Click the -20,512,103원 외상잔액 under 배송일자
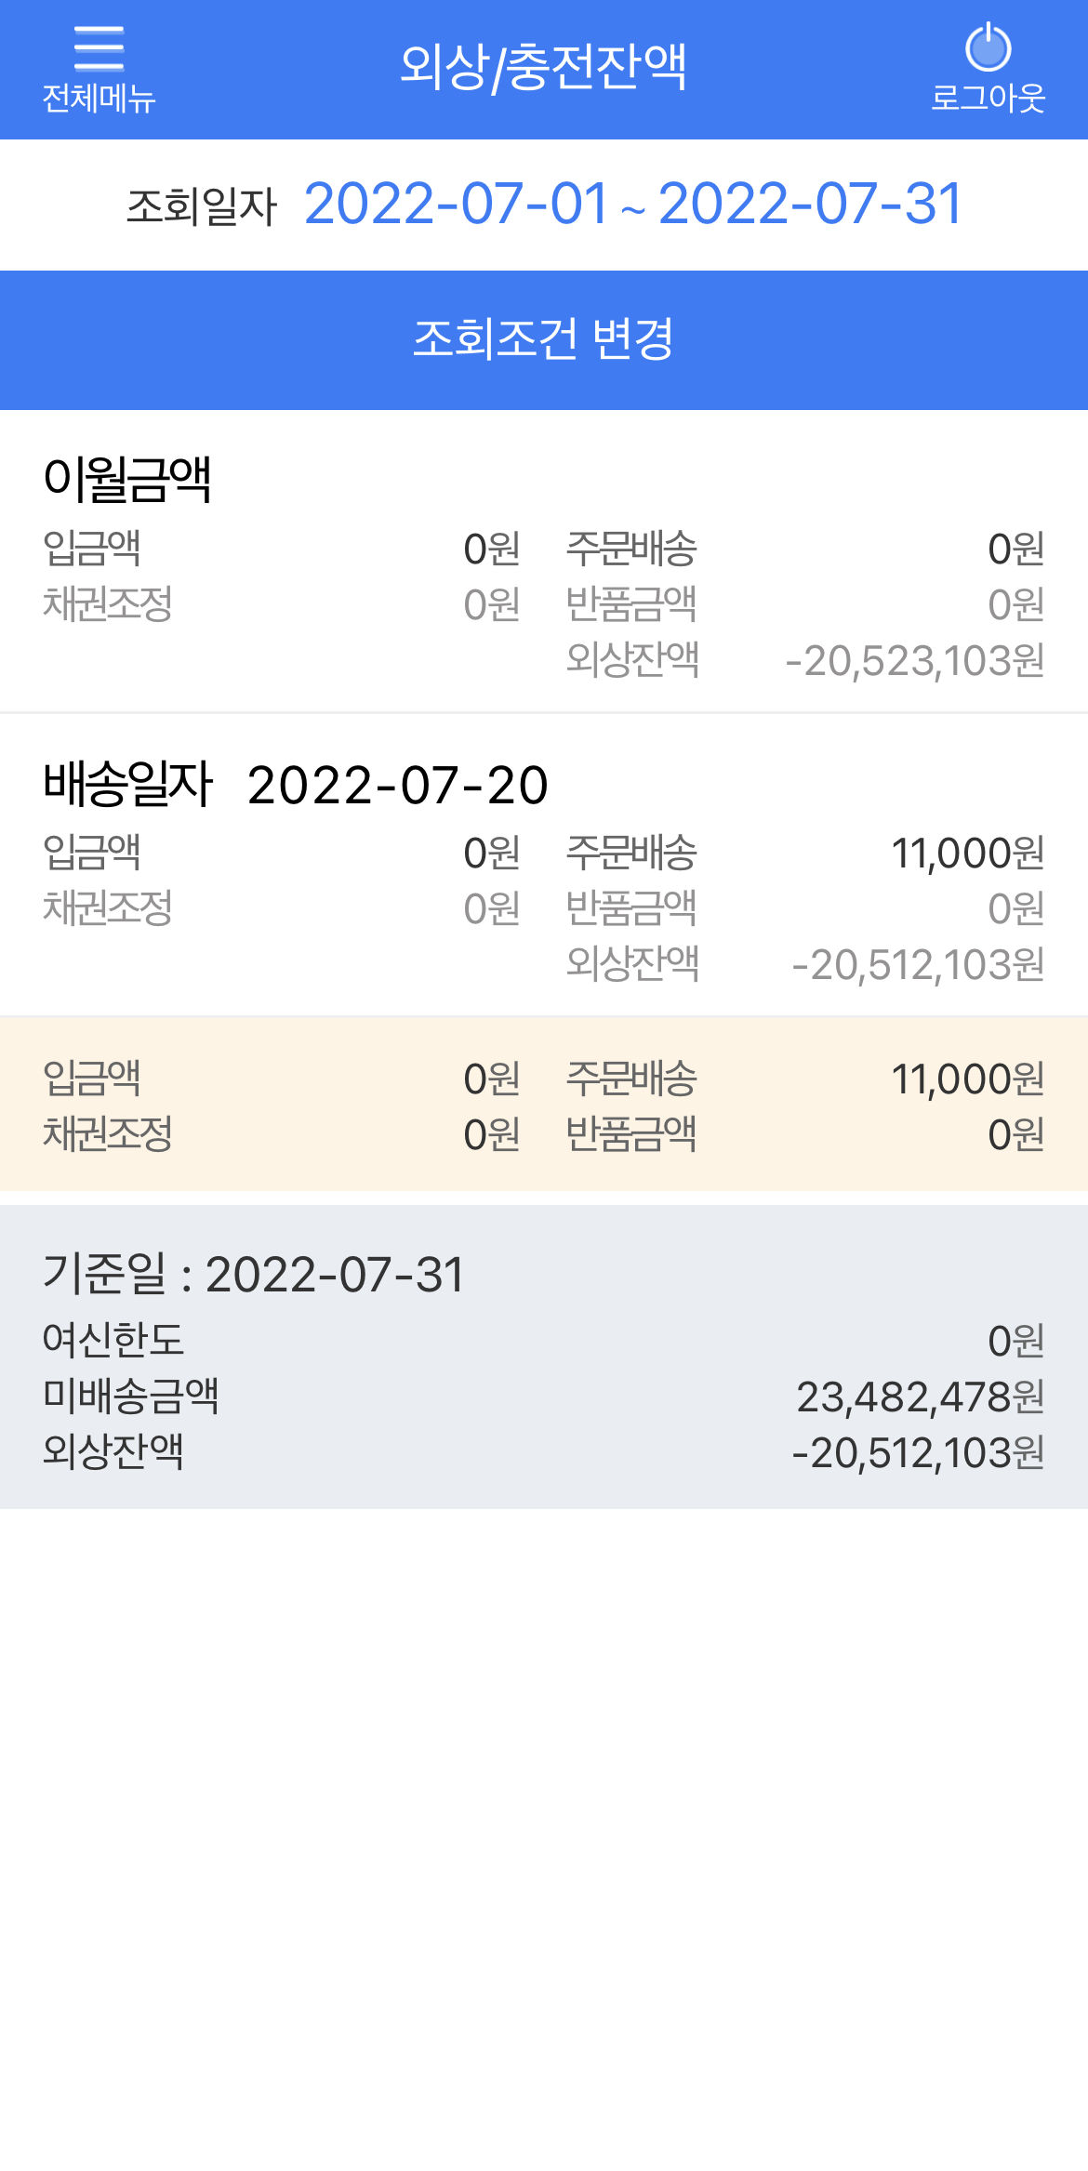 [918, 965]
